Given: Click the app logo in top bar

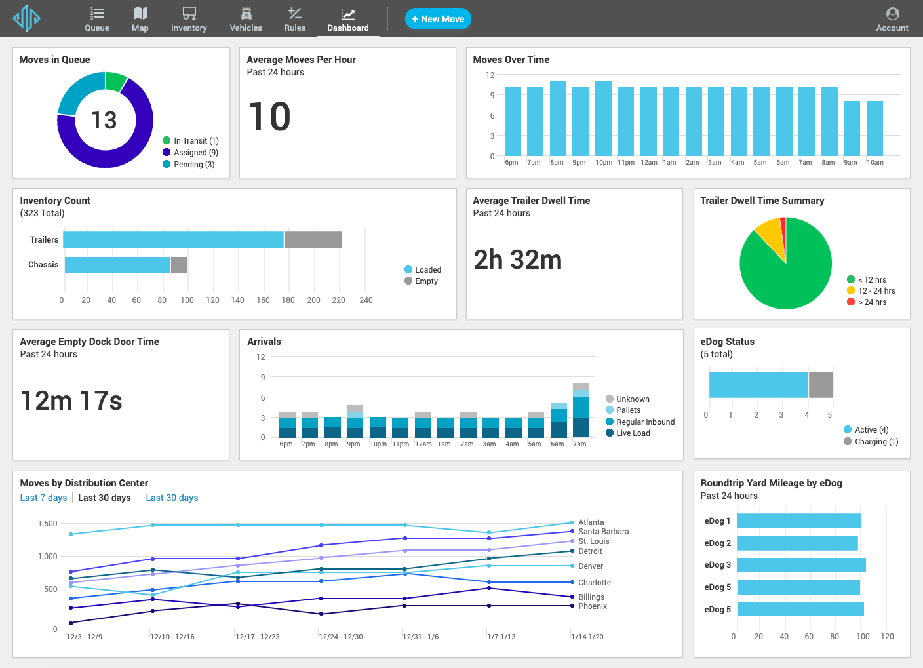Looking at the screenshot, I should point(27,18).
